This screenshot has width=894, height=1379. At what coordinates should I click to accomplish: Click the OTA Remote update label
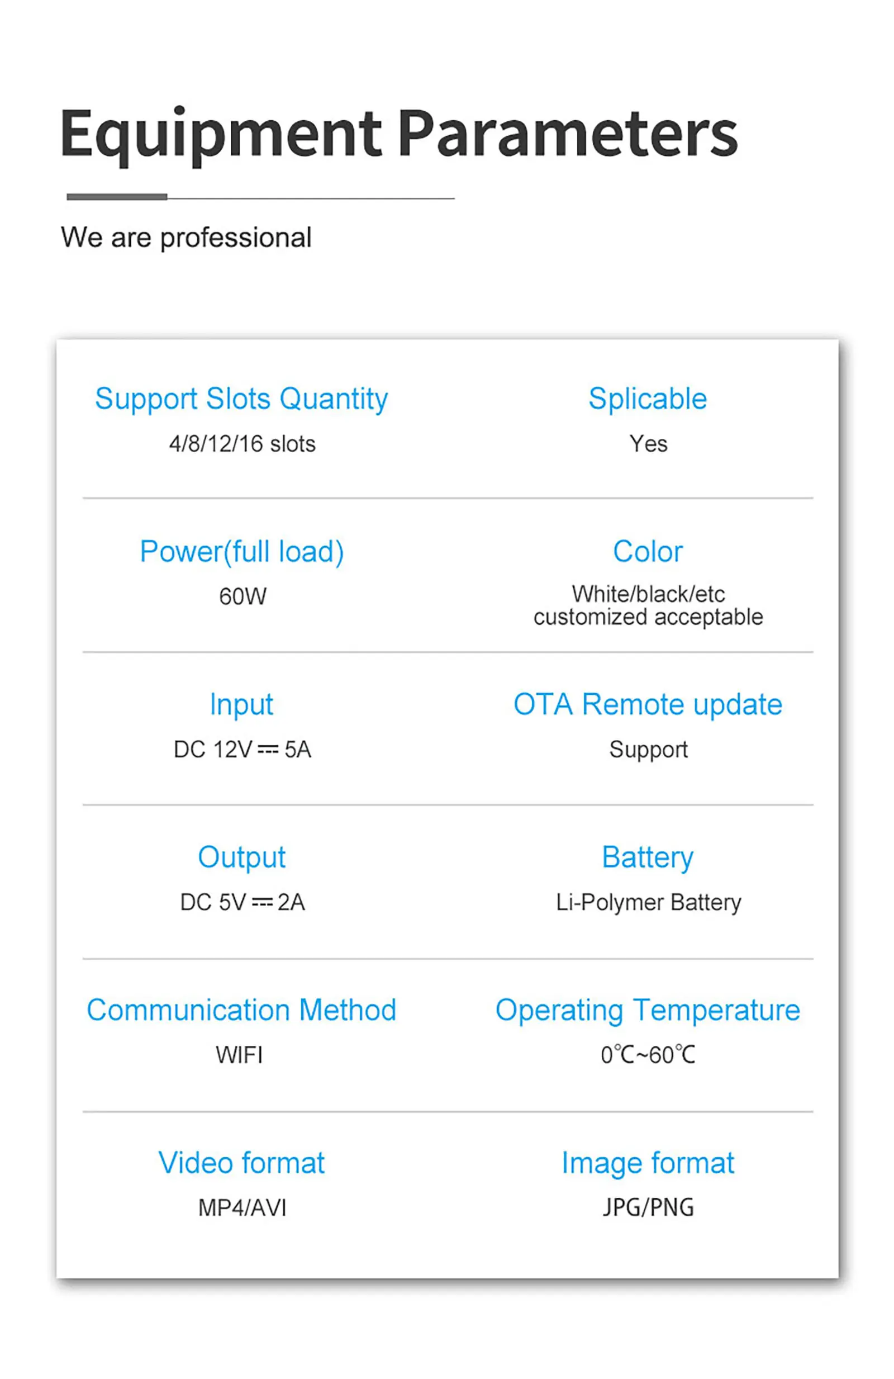tap(648, 705)
